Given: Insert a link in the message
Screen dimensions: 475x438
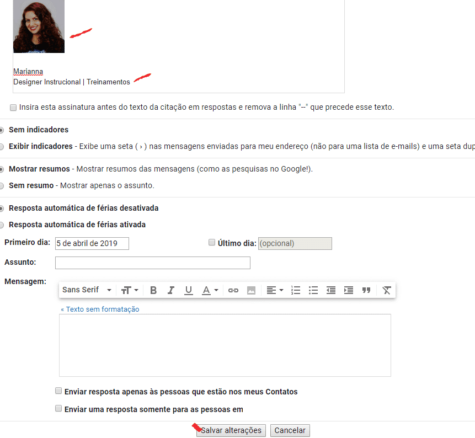Looking at the screenshot, I should coord(233,290).
